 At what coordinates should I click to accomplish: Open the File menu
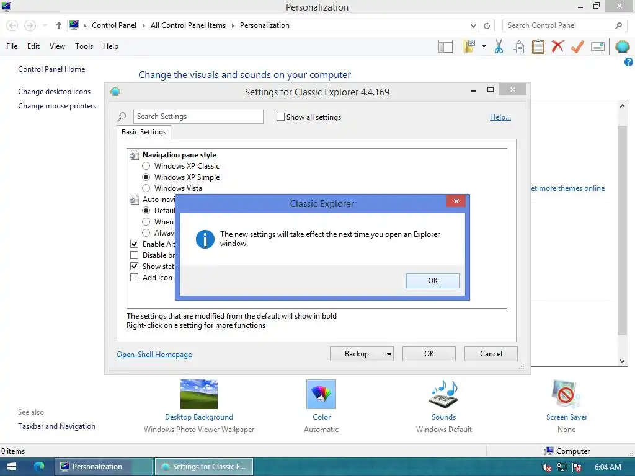click(x=12, y=46)
